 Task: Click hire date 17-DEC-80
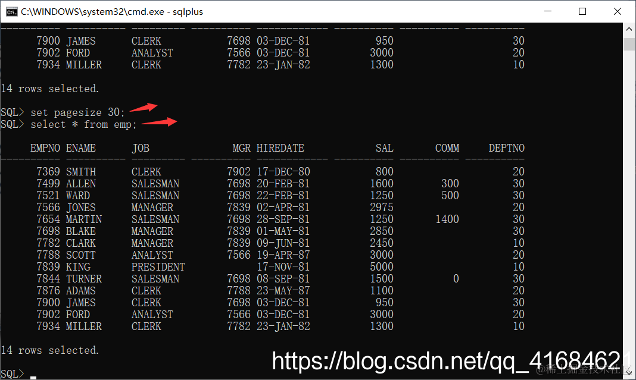[x=283, y=172]
